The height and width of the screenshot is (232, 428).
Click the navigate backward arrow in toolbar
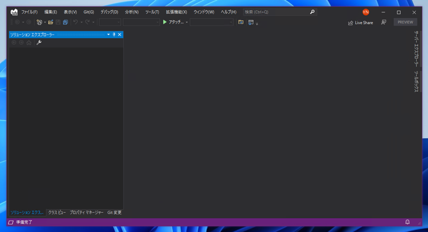coord(17,22)
